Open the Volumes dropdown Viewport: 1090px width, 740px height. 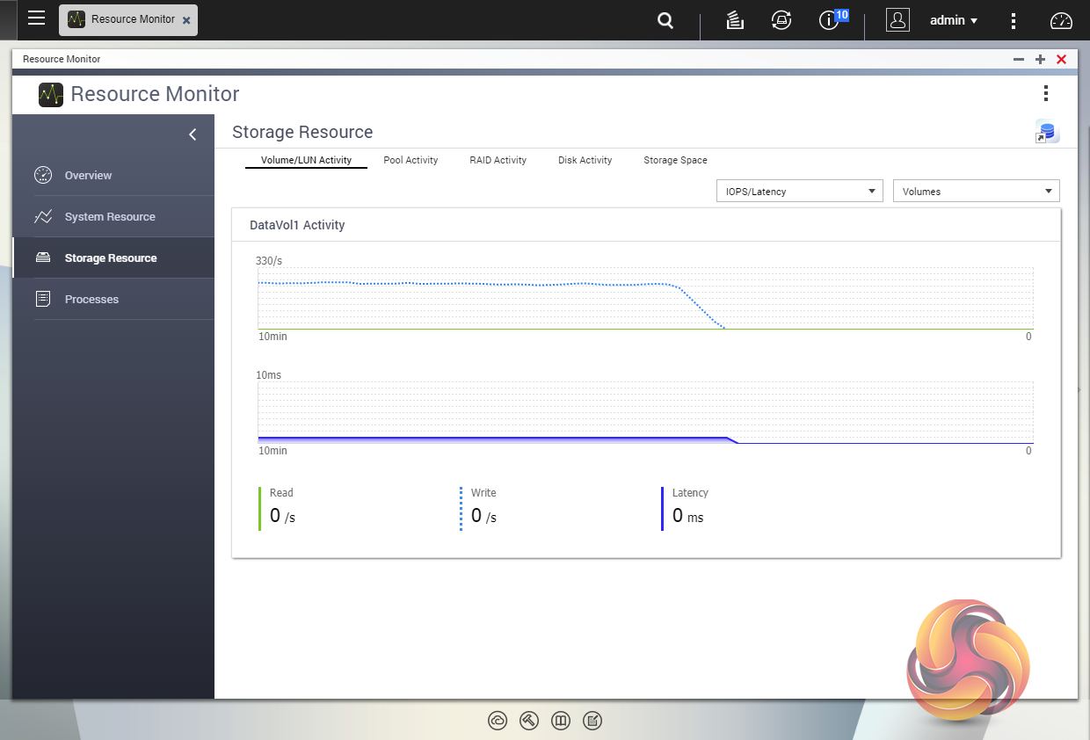click(x=976, y=191)
